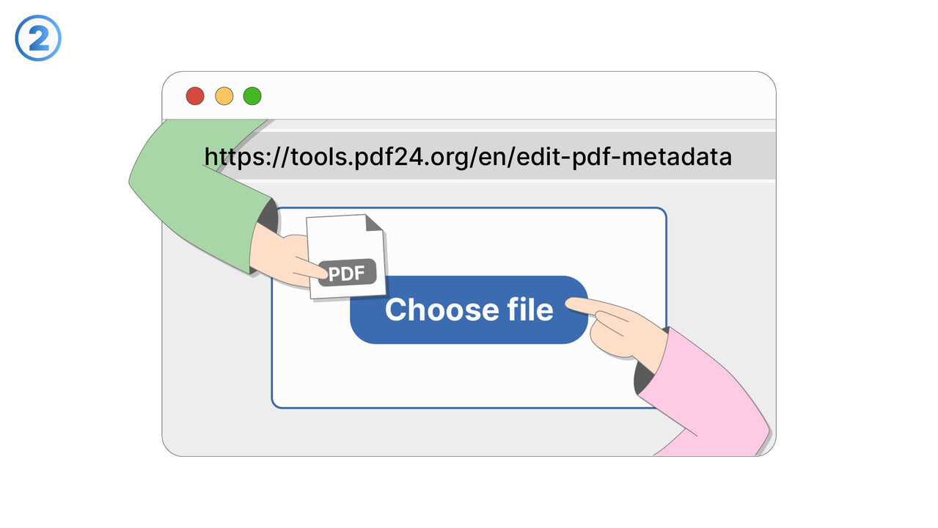Click the https:// prefix in address bar
938x528 pixels.
tap(236, 156)
